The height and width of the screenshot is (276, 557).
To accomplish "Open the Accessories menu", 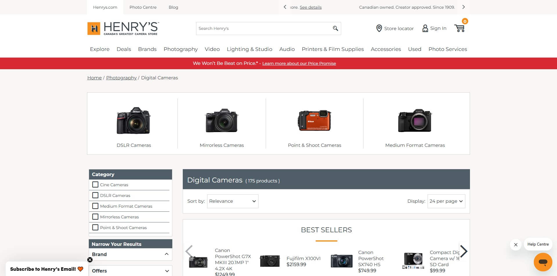I will (x=386, y=49).
